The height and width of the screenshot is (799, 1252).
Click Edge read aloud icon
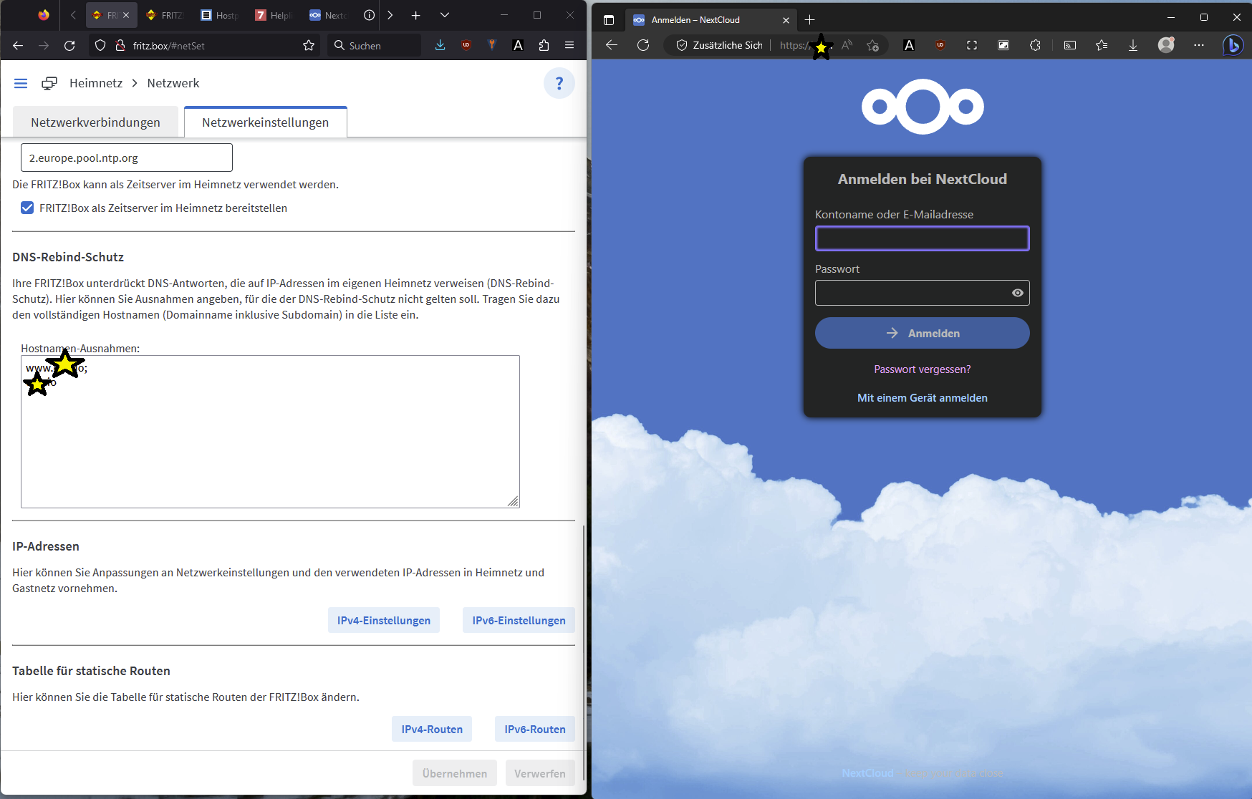coord(847,45)
